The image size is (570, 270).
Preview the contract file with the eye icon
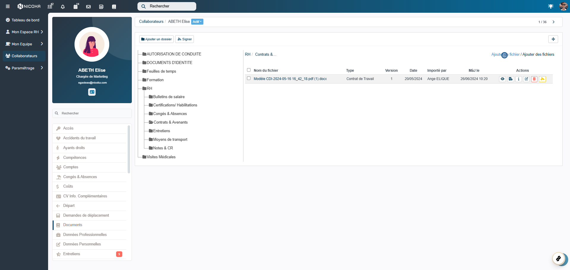[502, 79]
